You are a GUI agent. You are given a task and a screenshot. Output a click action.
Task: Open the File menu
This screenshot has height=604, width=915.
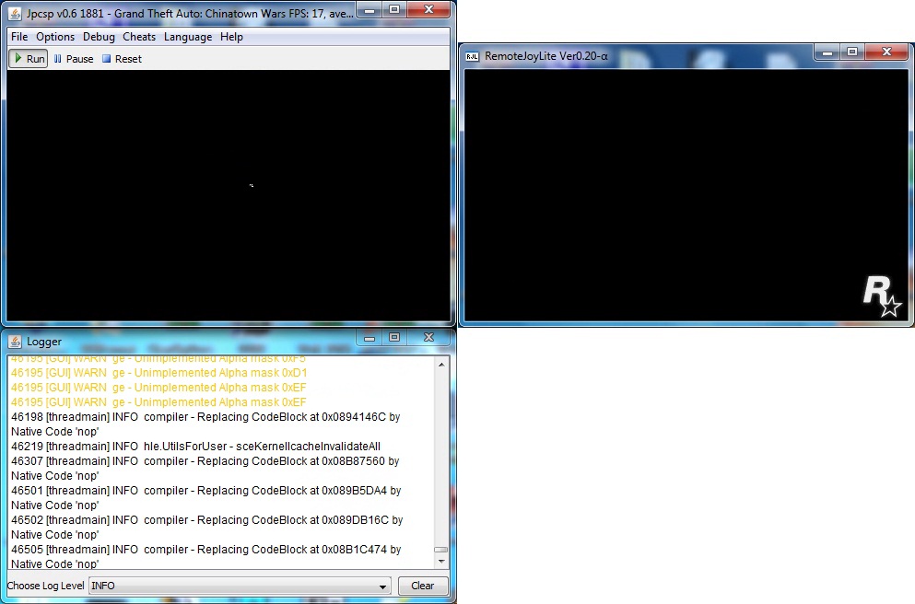(x=19, y=37)
